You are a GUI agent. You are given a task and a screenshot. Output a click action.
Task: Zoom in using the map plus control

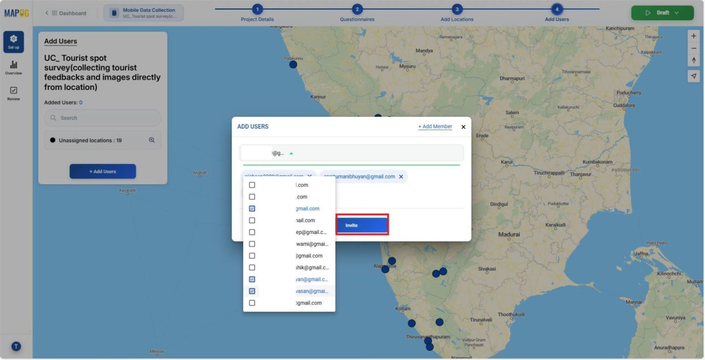click(693, 36)
